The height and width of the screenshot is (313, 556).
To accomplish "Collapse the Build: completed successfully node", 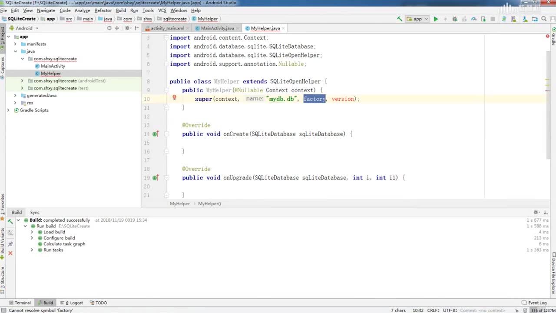I will pyautogui.click(x=18, y=220).
